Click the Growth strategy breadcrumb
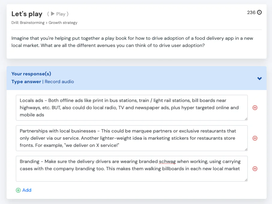The image size is (272, 204). tap(63, 22)
